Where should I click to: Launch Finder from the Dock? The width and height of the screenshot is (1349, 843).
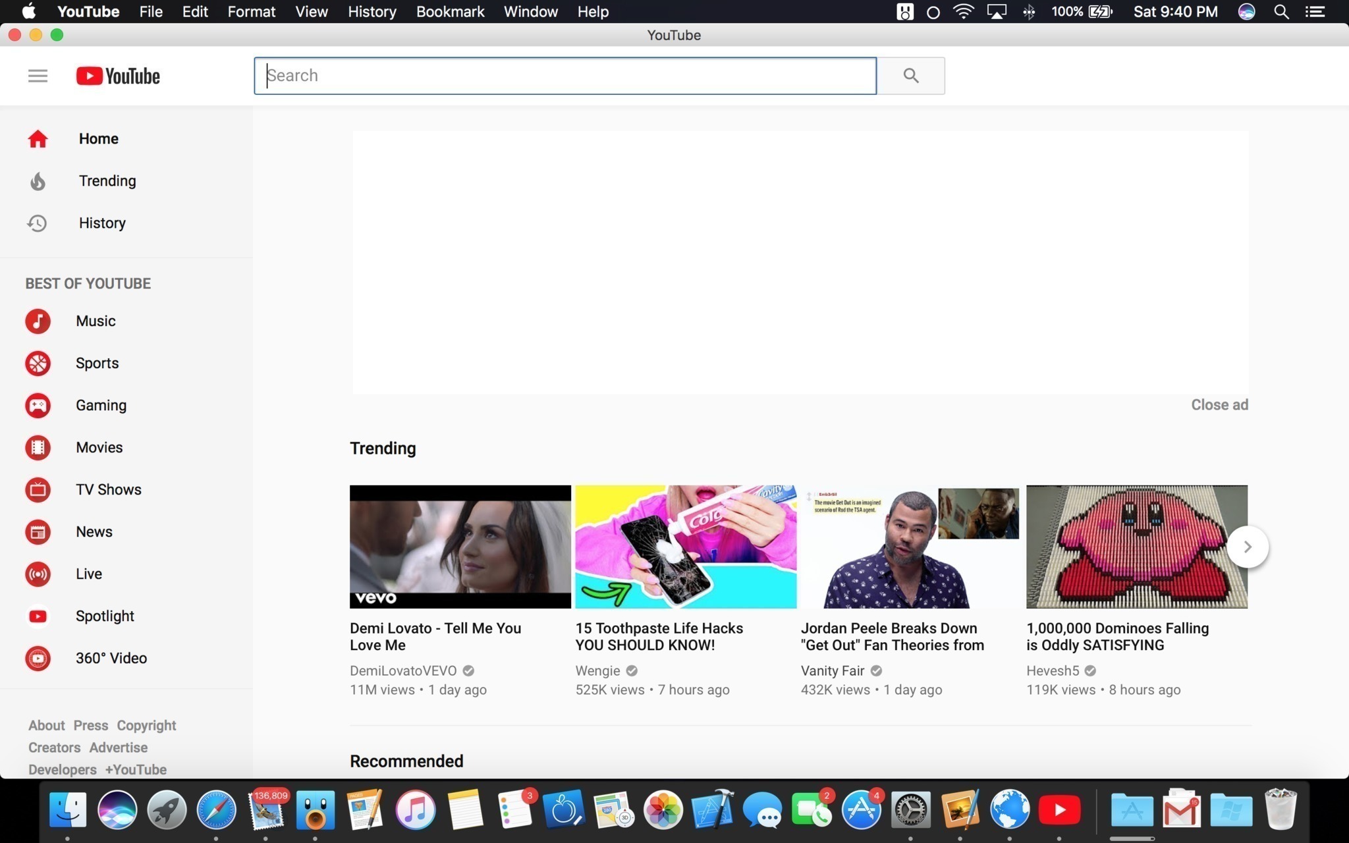[68, 809]
